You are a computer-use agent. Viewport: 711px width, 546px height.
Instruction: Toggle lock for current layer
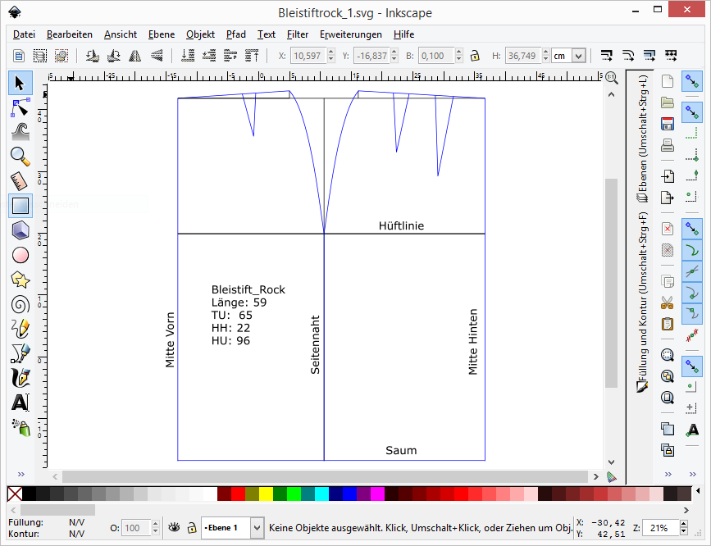coord(191,528)
